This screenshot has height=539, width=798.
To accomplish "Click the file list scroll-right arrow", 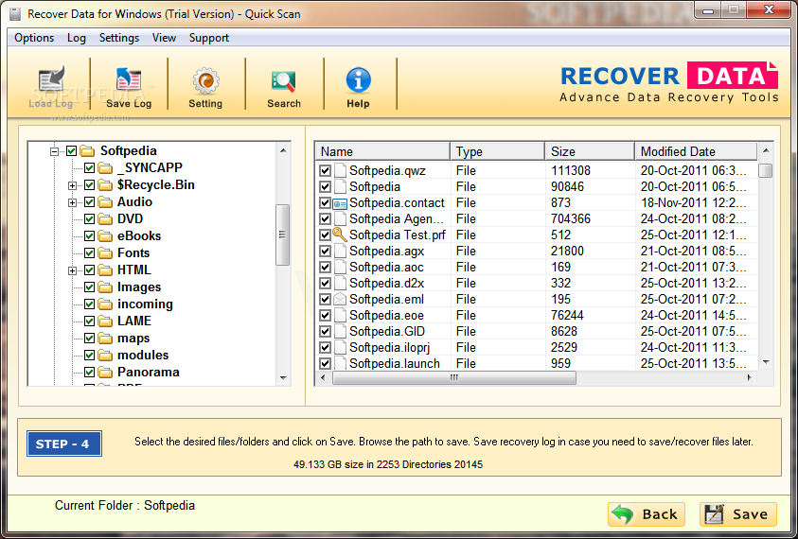I will pos(749,378).
